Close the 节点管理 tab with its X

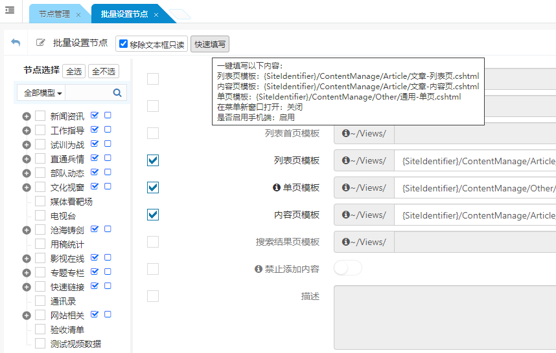tap(78, 14)
